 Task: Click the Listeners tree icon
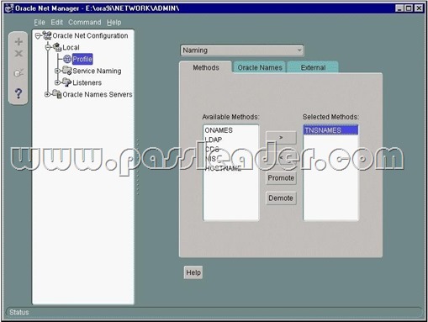(67, 82)
